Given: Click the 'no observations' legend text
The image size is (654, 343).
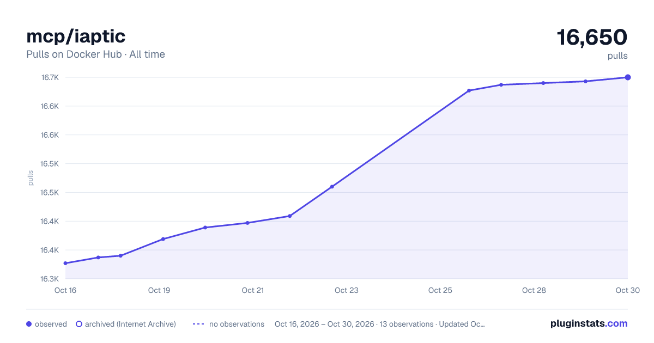Looking at the screenshot, I should pos(237,324).
